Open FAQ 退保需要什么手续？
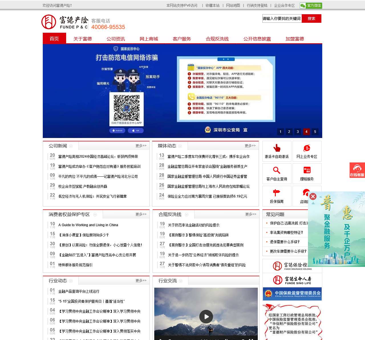This screenshot has width=365, height=340. (285, 242)
